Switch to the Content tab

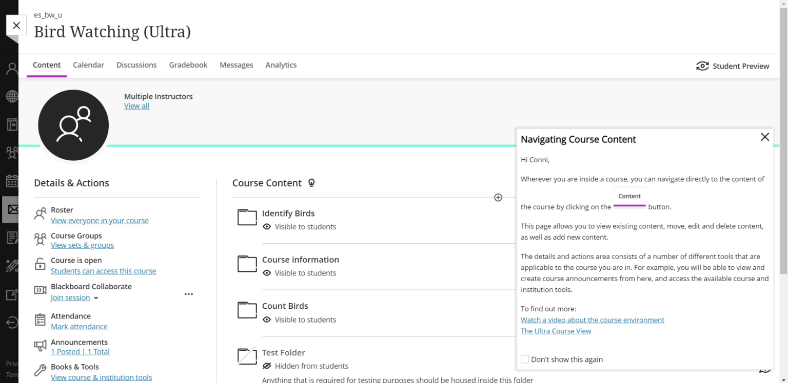point(47,65)
